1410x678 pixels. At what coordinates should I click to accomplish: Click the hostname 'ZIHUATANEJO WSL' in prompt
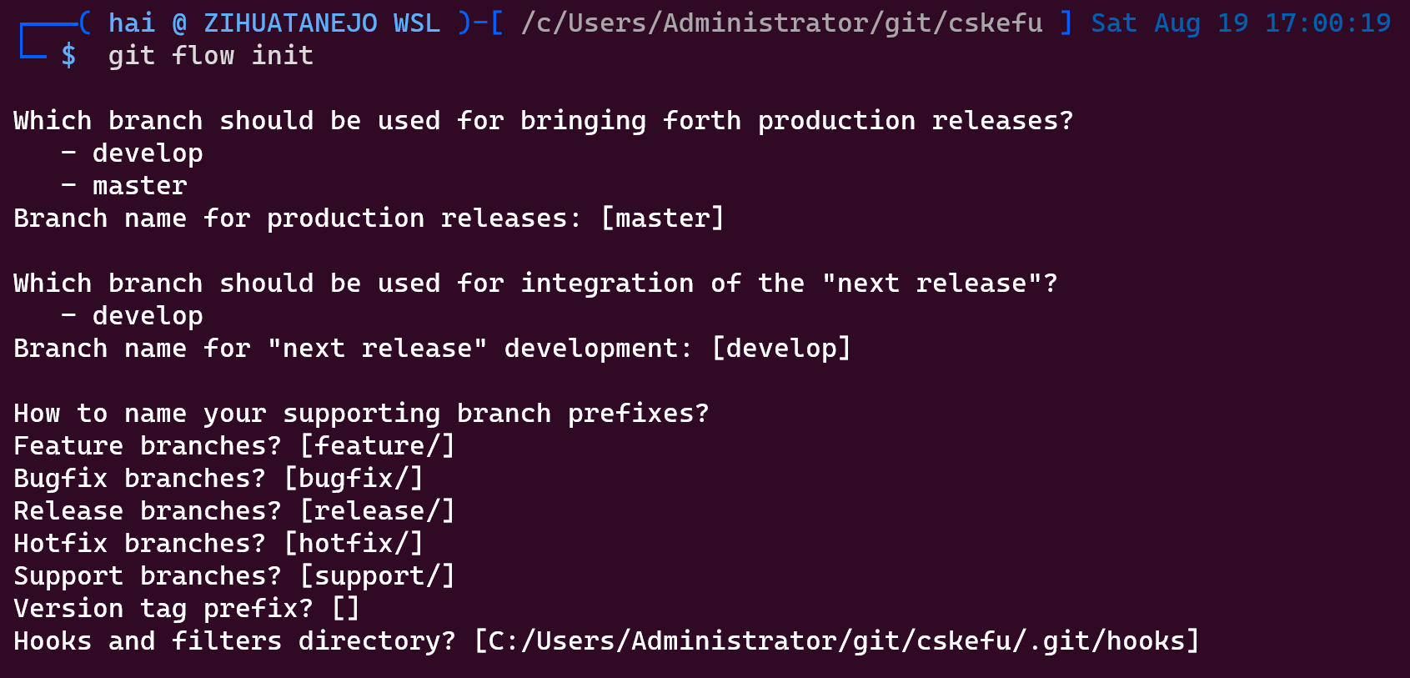322,23
